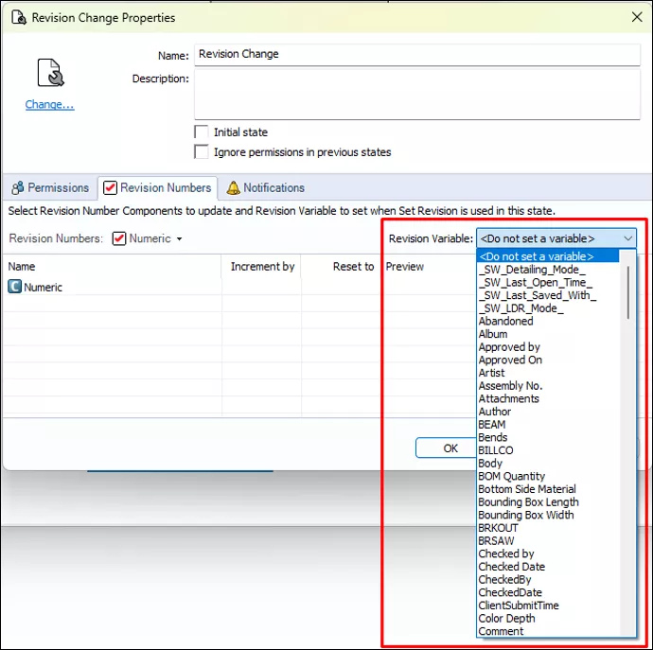
Task: Select Approved by from the variable list
Action: point(509,347)
